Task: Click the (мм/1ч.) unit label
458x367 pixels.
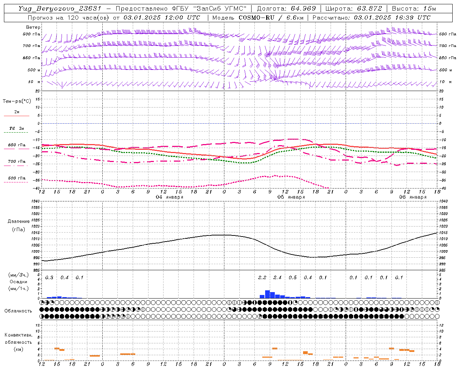Action: pyautogui.click(x=18, y=289)
